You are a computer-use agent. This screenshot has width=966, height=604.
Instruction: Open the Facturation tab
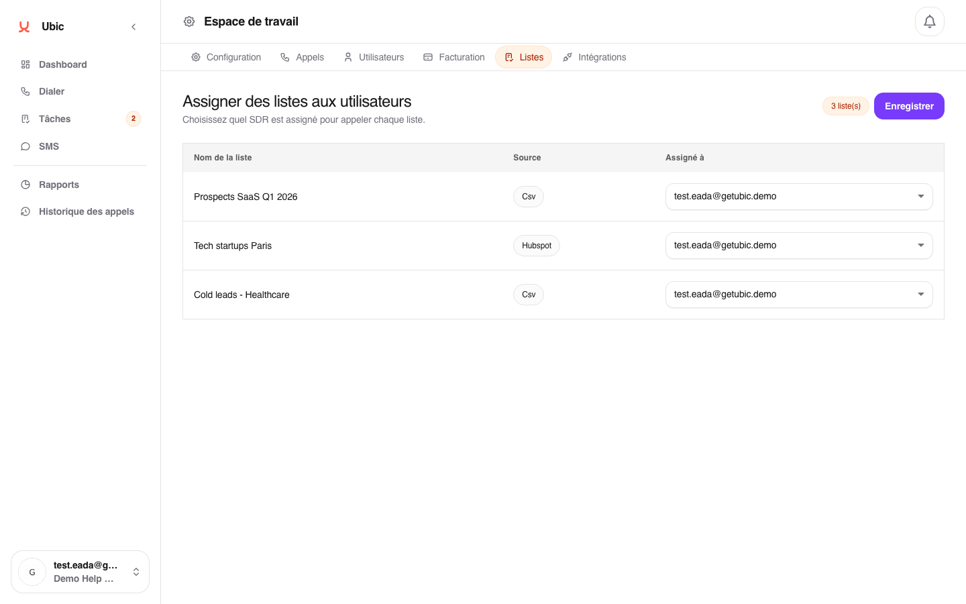(x=454, y=57)
